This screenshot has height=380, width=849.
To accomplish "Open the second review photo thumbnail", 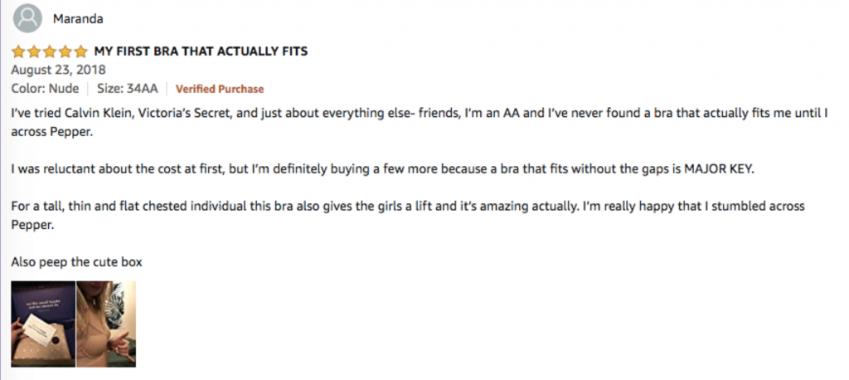I will tap(106, 324).
